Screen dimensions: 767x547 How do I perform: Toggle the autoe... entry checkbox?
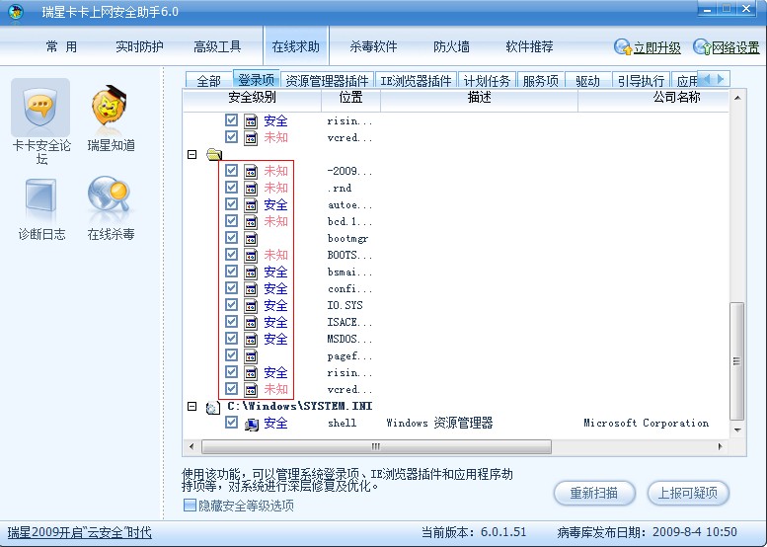tap(231, 204)
